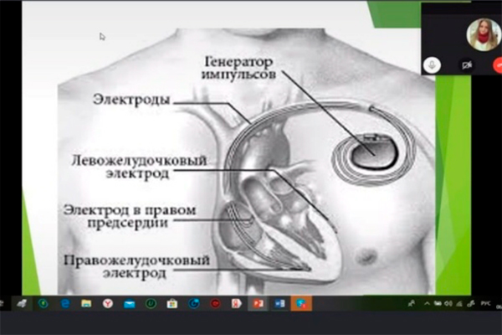Open Microsoft Edge from the taskbar
Screen dimensions: 502x335
(x=64, y=302)
